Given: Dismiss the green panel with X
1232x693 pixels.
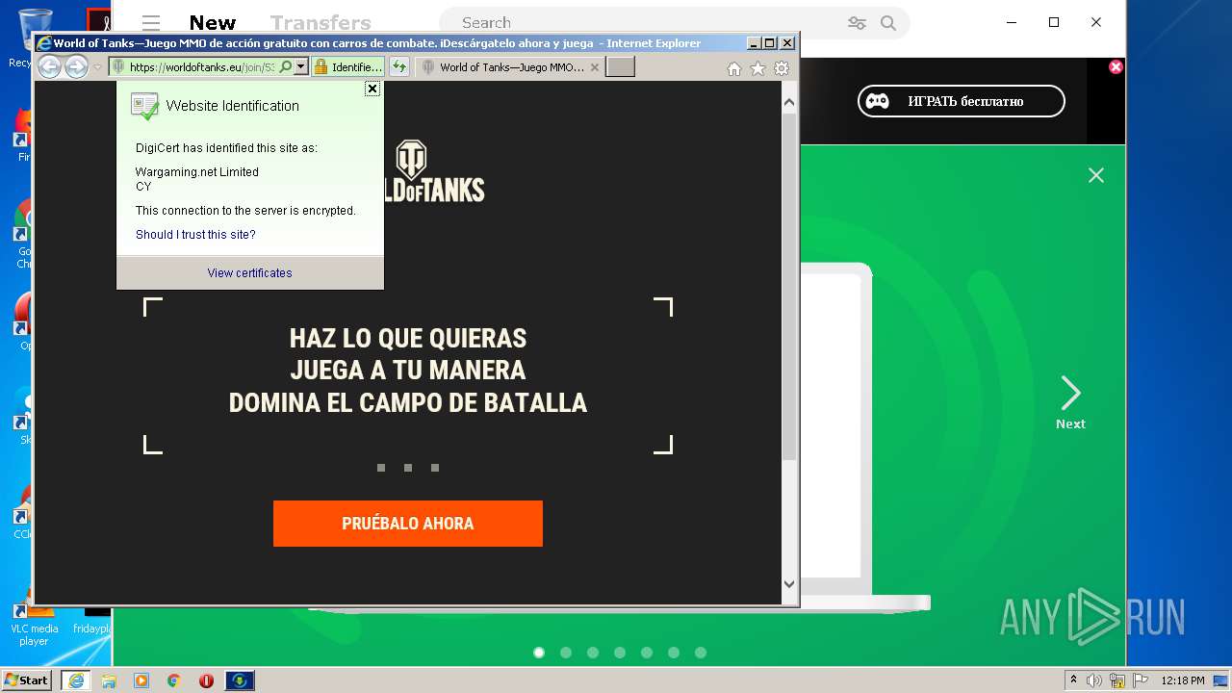Looking at the screenshot, I should (x=1096, y=175).
